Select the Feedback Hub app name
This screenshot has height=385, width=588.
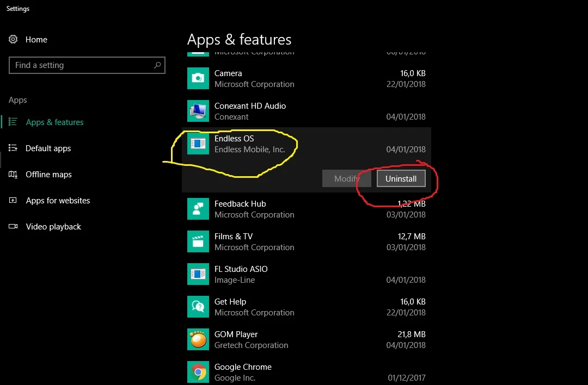(x=240, y=204)
